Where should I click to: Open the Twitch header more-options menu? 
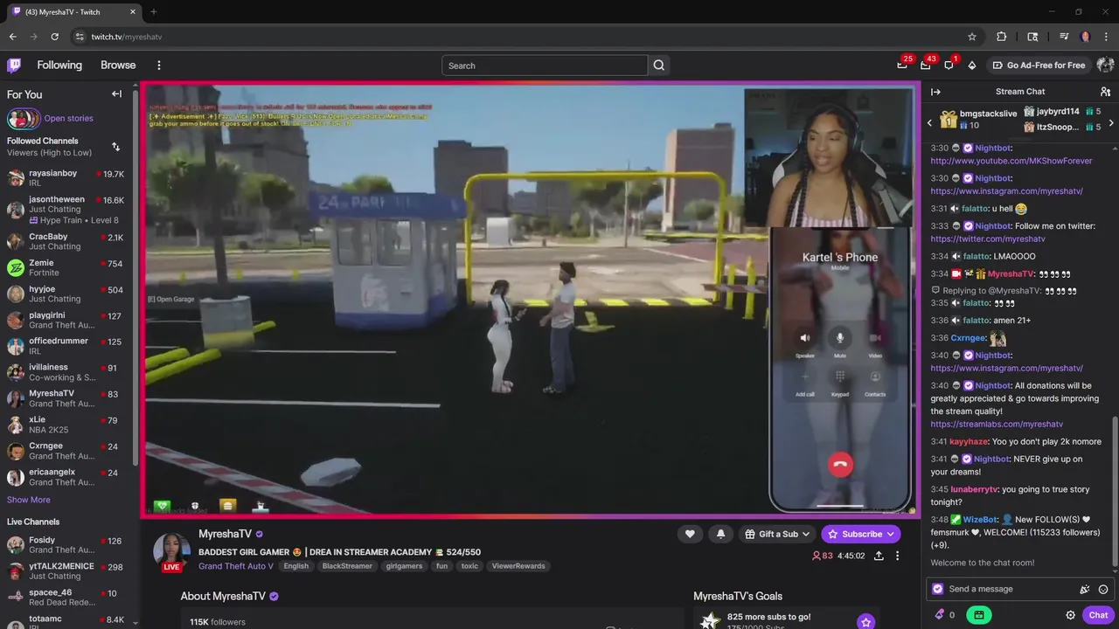[158, 65]
